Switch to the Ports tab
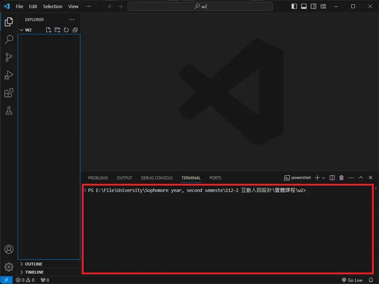The height and width of the screenshot is (284, 379). point(215,178)
